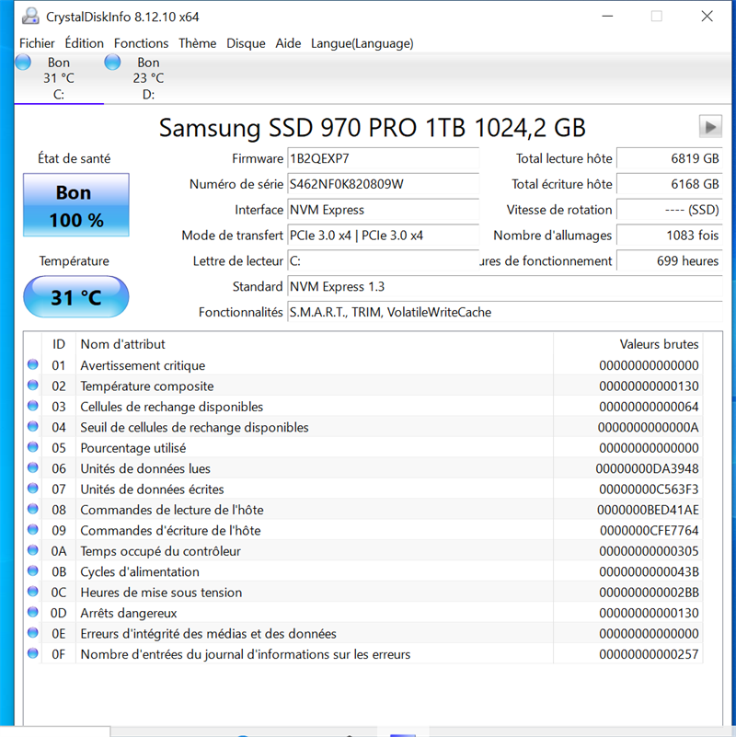Select the Température composite attribute row
The image size is (736, 737).
coord(363,386)
